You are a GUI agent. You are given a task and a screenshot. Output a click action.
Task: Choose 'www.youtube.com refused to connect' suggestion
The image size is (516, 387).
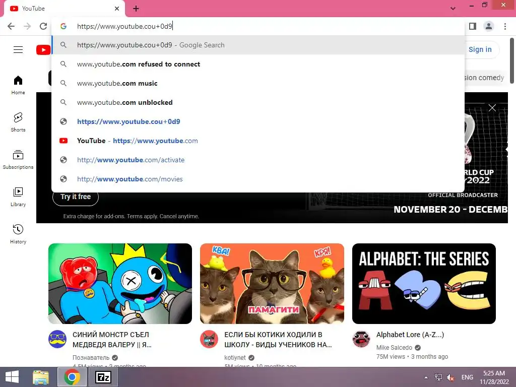pos(258,64)
